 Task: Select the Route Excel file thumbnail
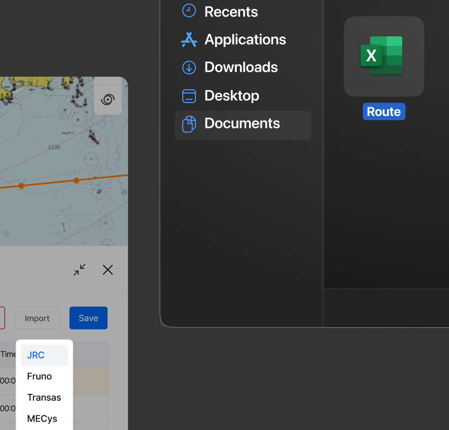pyautogui.click(x=384, y=57)
